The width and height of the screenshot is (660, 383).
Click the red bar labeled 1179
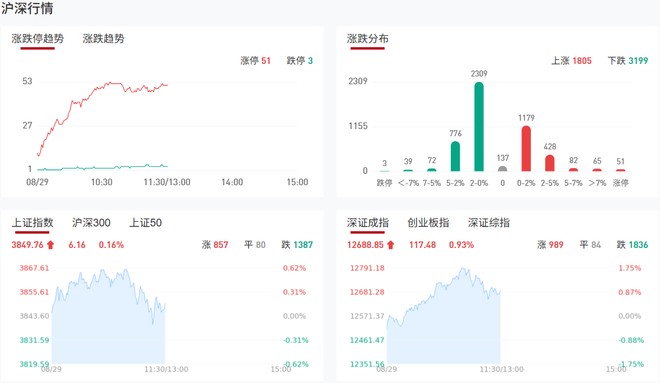click(526, 148)
